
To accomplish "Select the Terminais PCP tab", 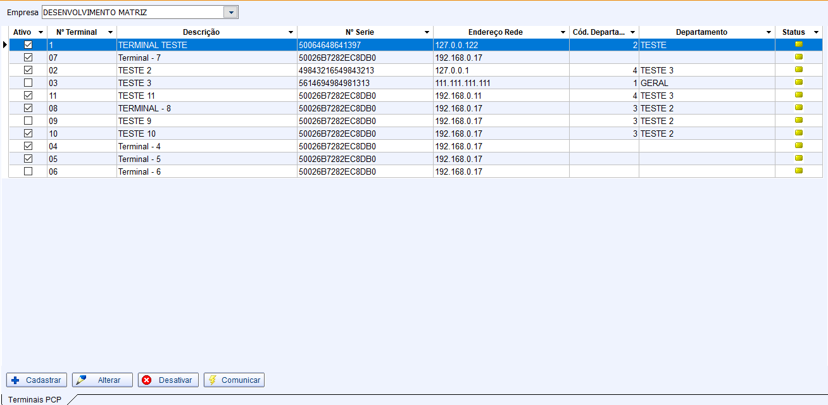I will pyautogui.click(x=35, y=399).
